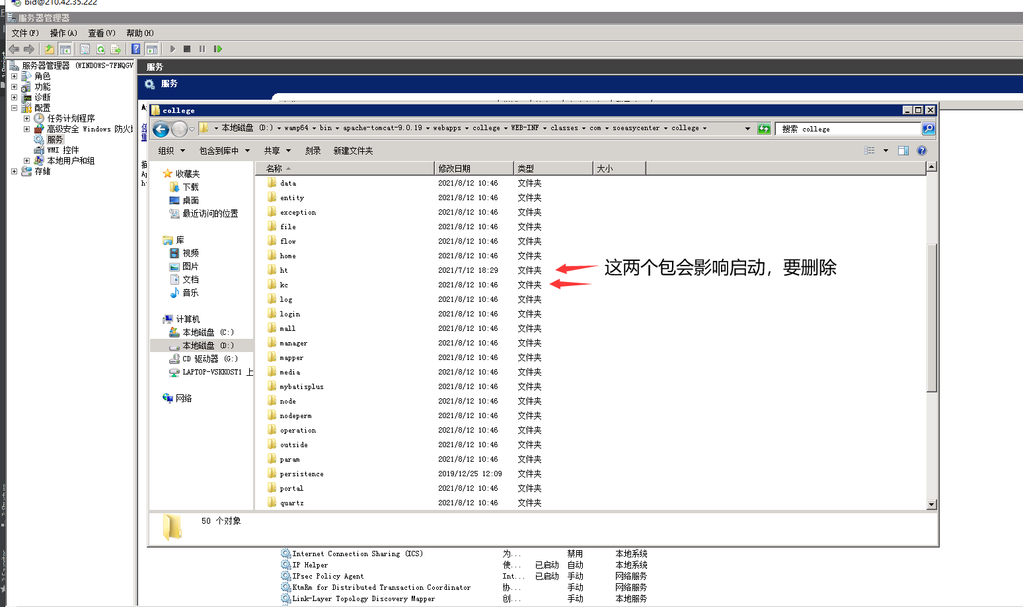
Task: Restart the service with the restart button
Action: (x=218, y=49)
